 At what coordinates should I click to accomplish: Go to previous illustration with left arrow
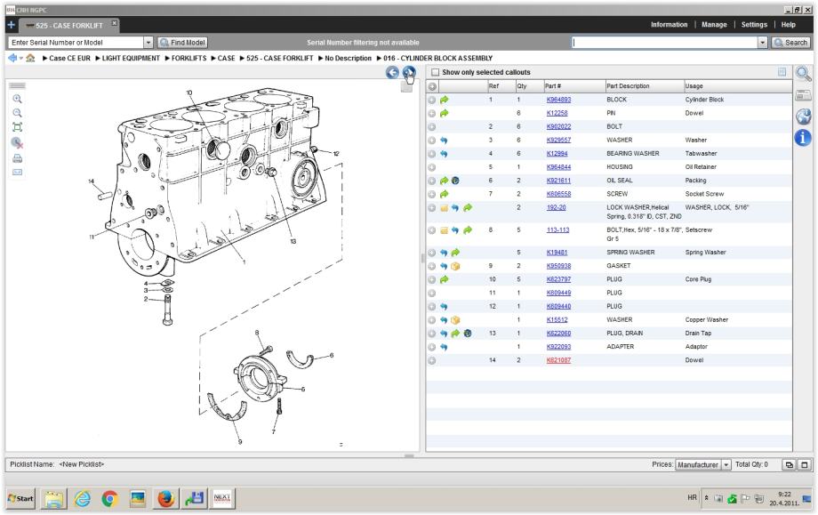(392, 72)
